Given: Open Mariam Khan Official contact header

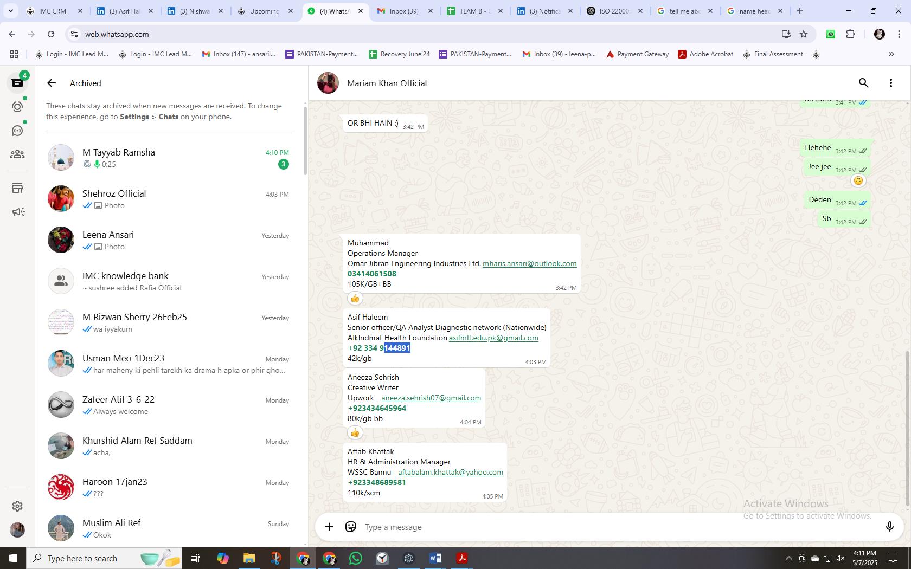Looking at the screenshot, I should (387, 83).
